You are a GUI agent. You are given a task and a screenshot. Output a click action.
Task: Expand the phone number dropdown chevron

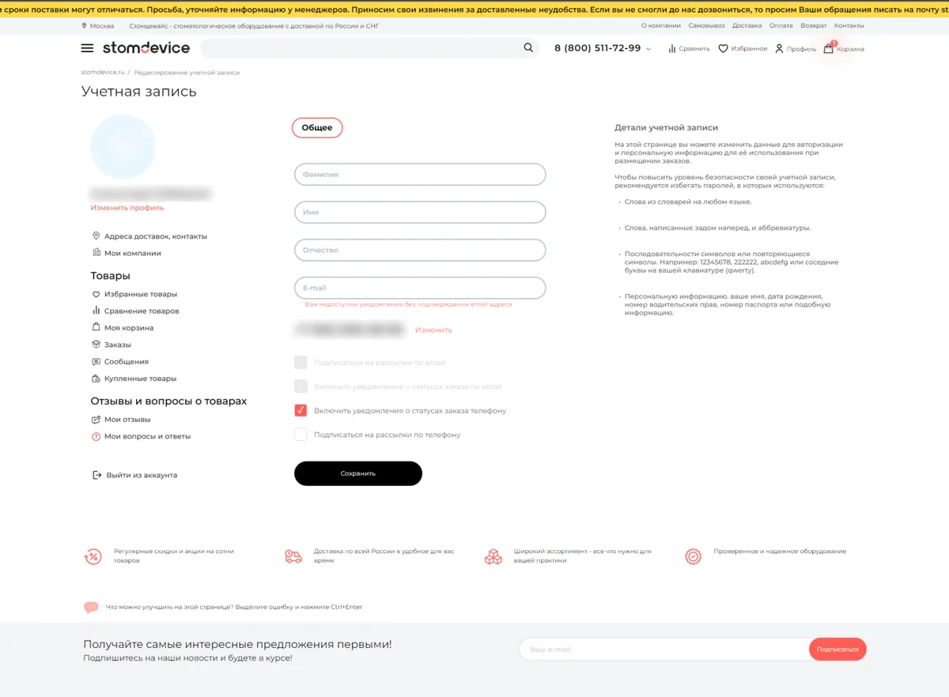click(648, 49)
